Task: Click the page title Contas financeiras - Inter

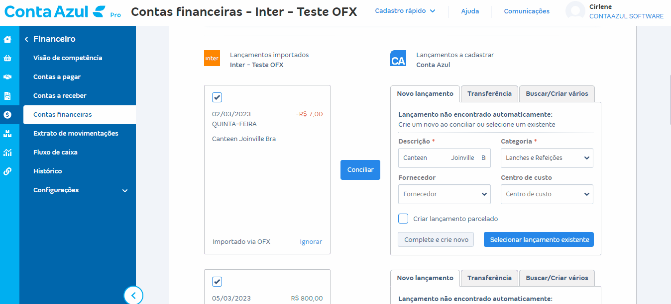Action: click(x=244, y=11)
